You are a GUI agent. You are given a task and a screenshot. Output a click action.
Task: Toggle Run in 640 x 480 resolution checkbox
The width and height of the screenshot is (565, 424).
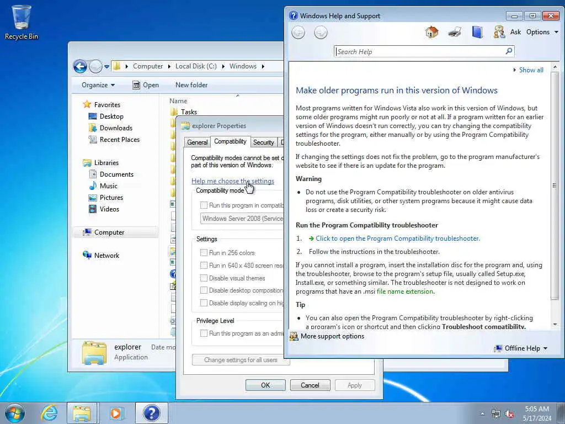(204, 266)
